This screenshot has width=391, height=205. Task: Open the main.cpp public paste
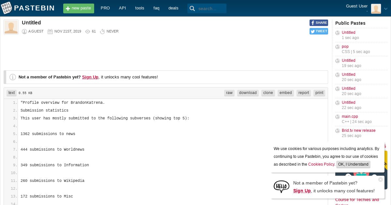(350, 116)
